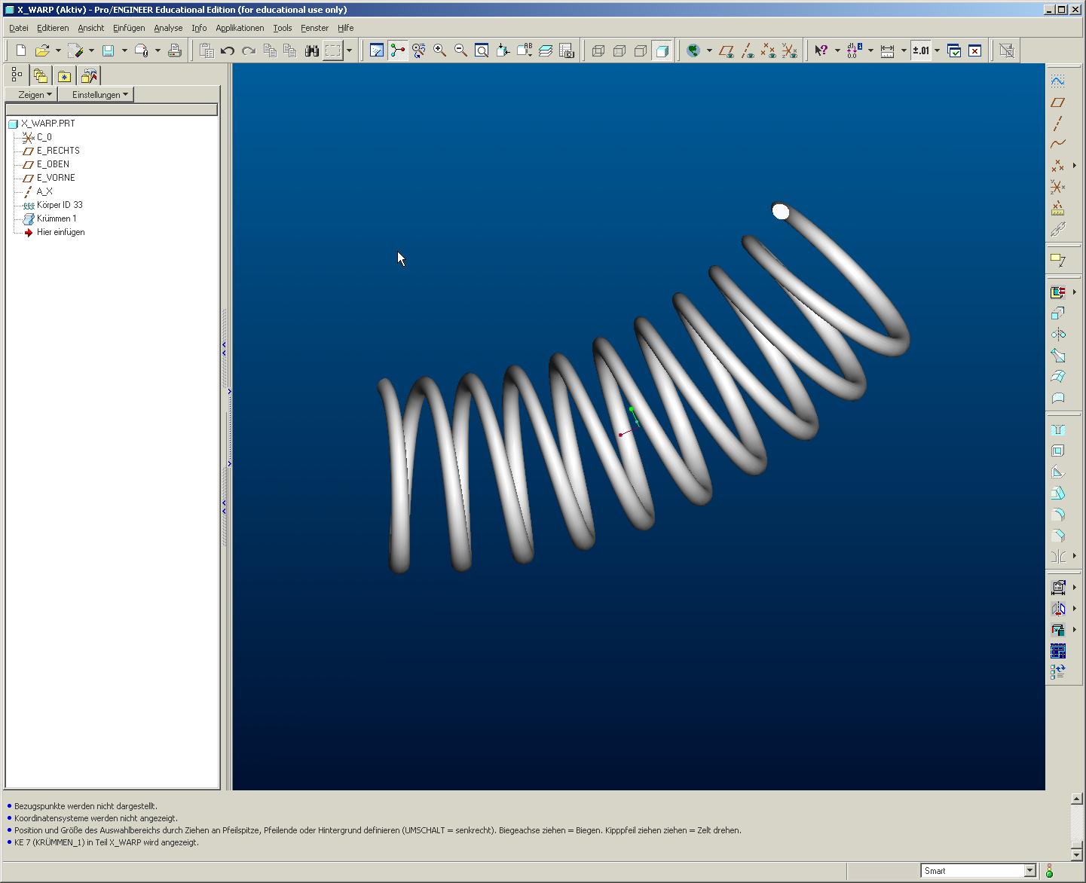1086x883 pixels.
Task: Open the Einfügen menu
Action: pyautogui.click(x=129, y=28)
